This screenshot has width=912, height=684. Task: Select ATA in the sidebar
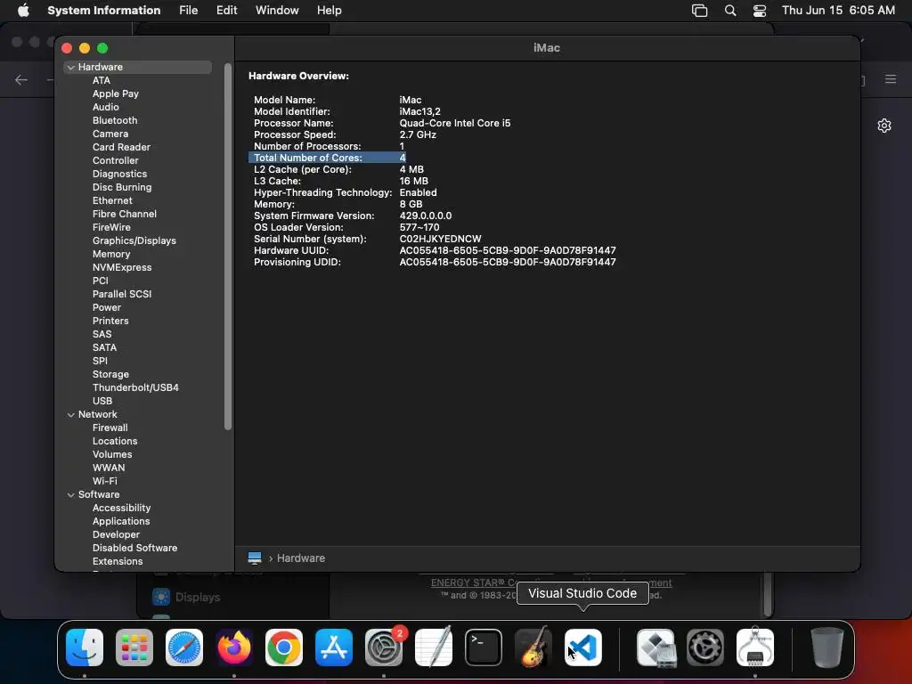click(x=102, y=80)
